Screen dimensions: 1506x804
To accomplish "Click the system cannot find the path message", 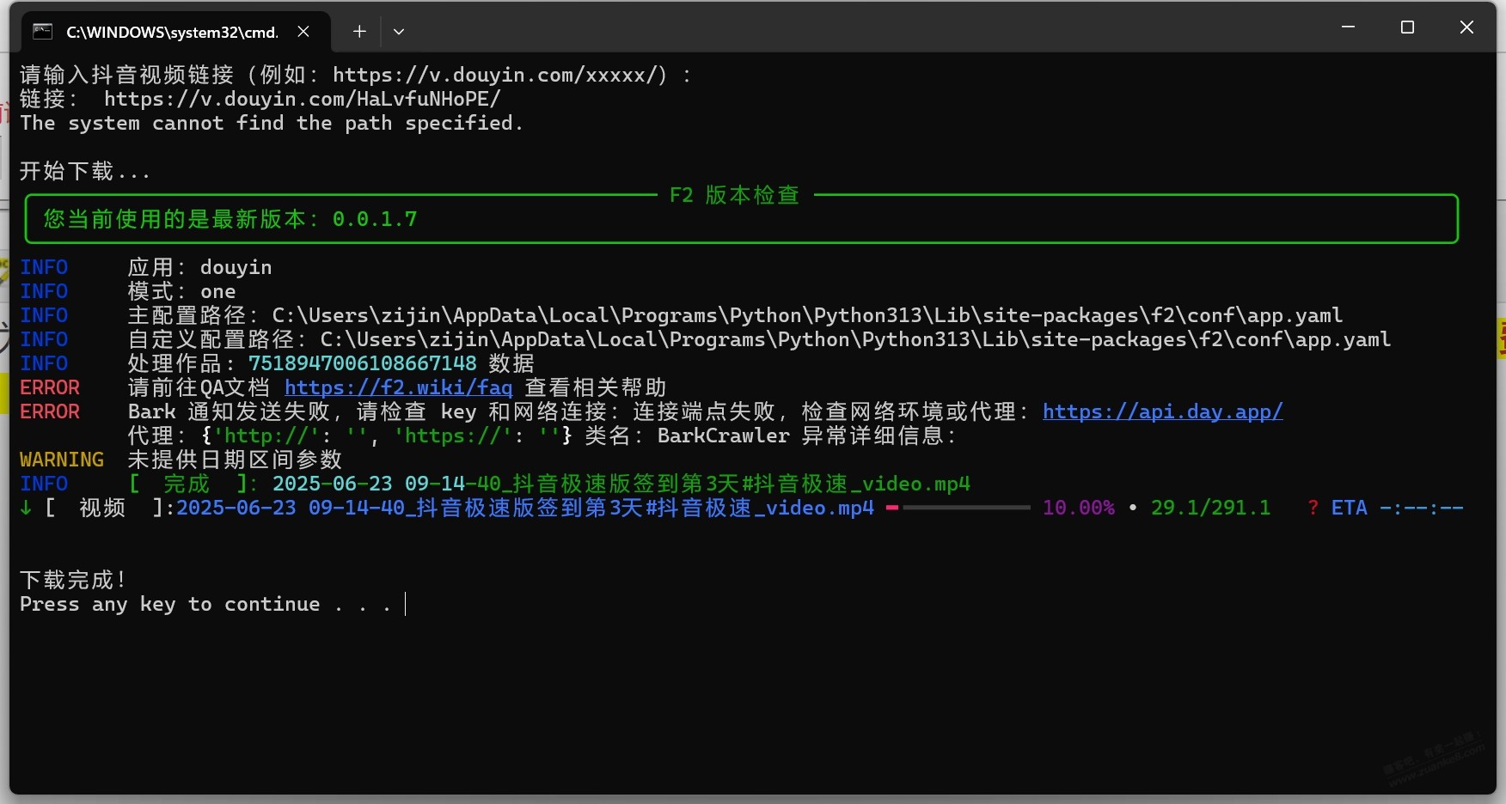I will (x=272, y=124).
